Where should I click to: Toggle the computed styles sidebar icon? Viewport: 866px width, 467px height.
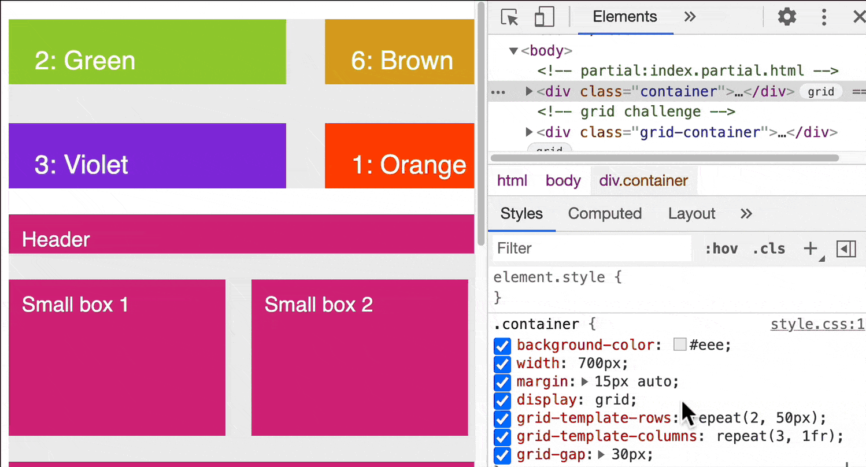(846, 249)
